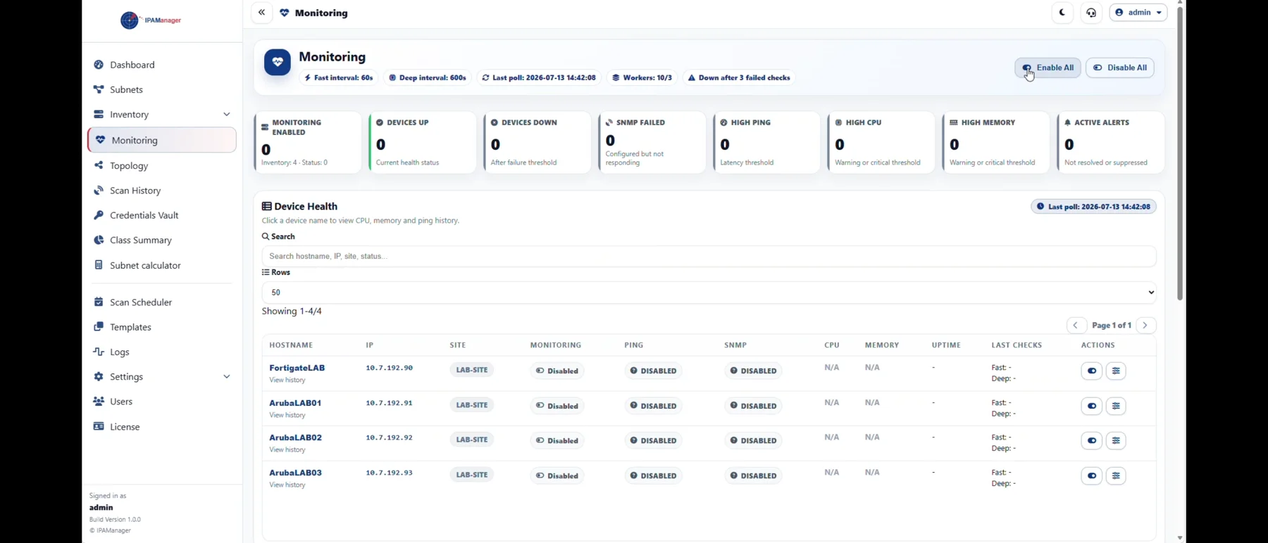Click High Memory stat card
The image size is (1268, 543).
pos(997,142)
